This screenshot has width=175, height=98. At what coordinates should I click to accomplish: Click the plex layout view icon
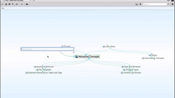[22, 4]
